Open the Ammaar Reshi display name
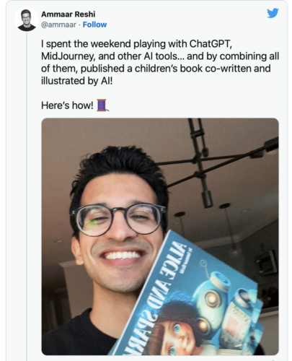This screenshot has width=292, height=361. 68,14
